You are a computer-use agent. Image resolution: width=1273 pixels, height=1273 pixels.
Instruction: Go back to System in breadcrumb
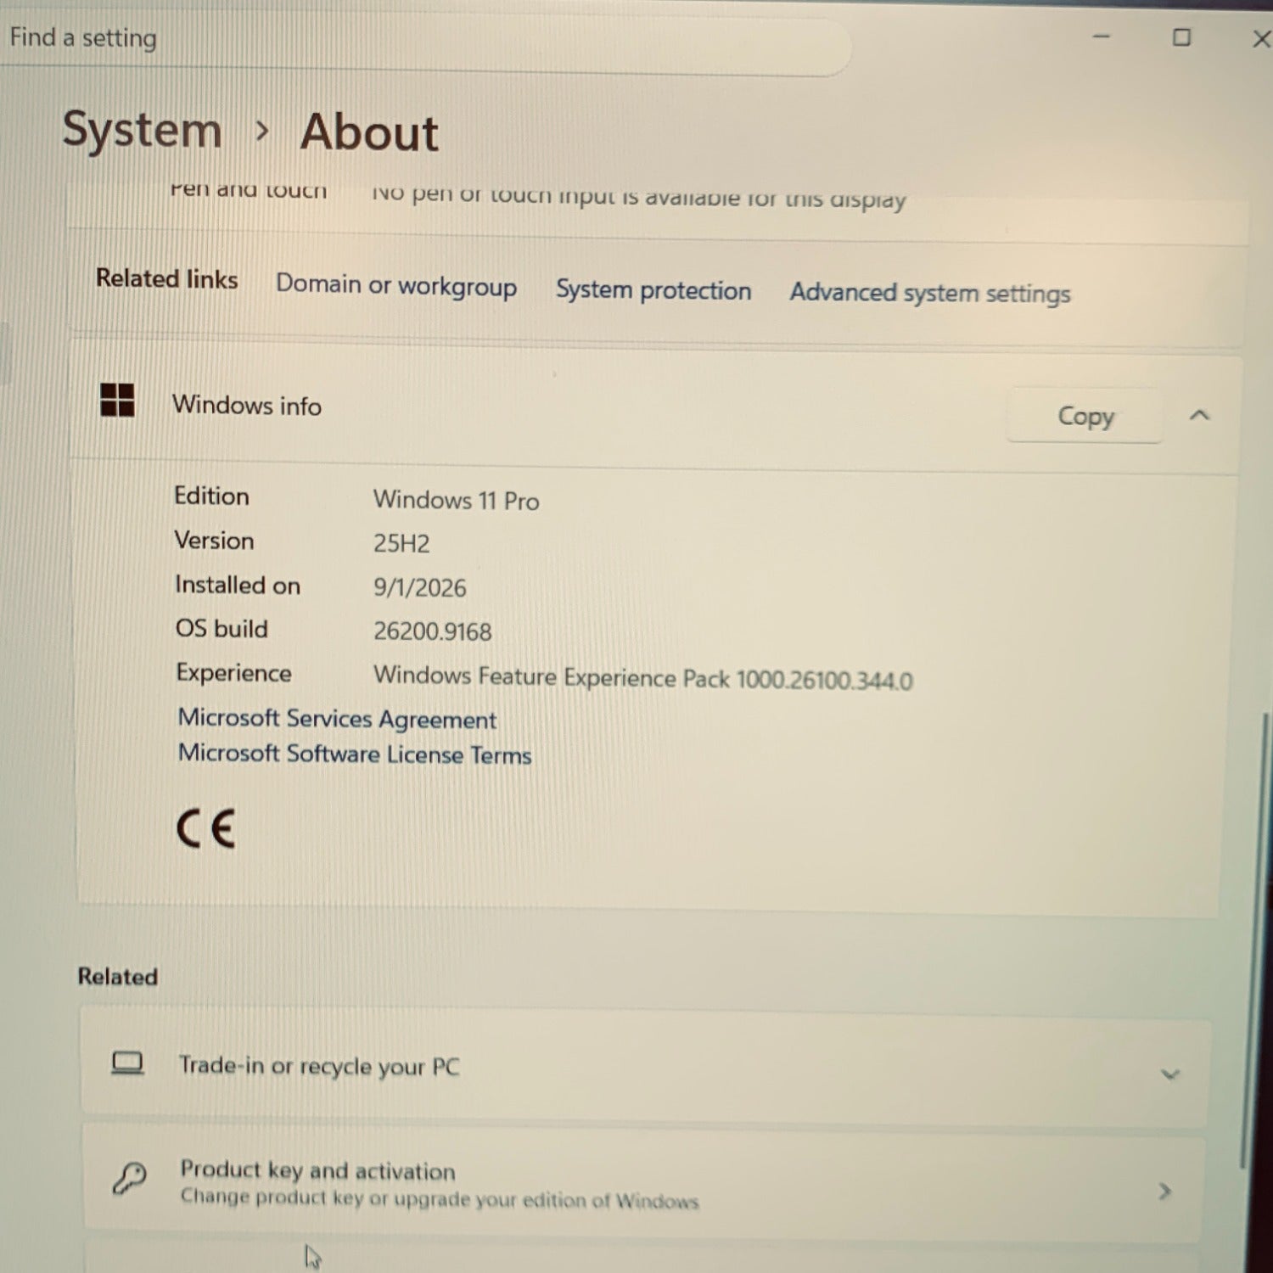(x=143, y=131)
